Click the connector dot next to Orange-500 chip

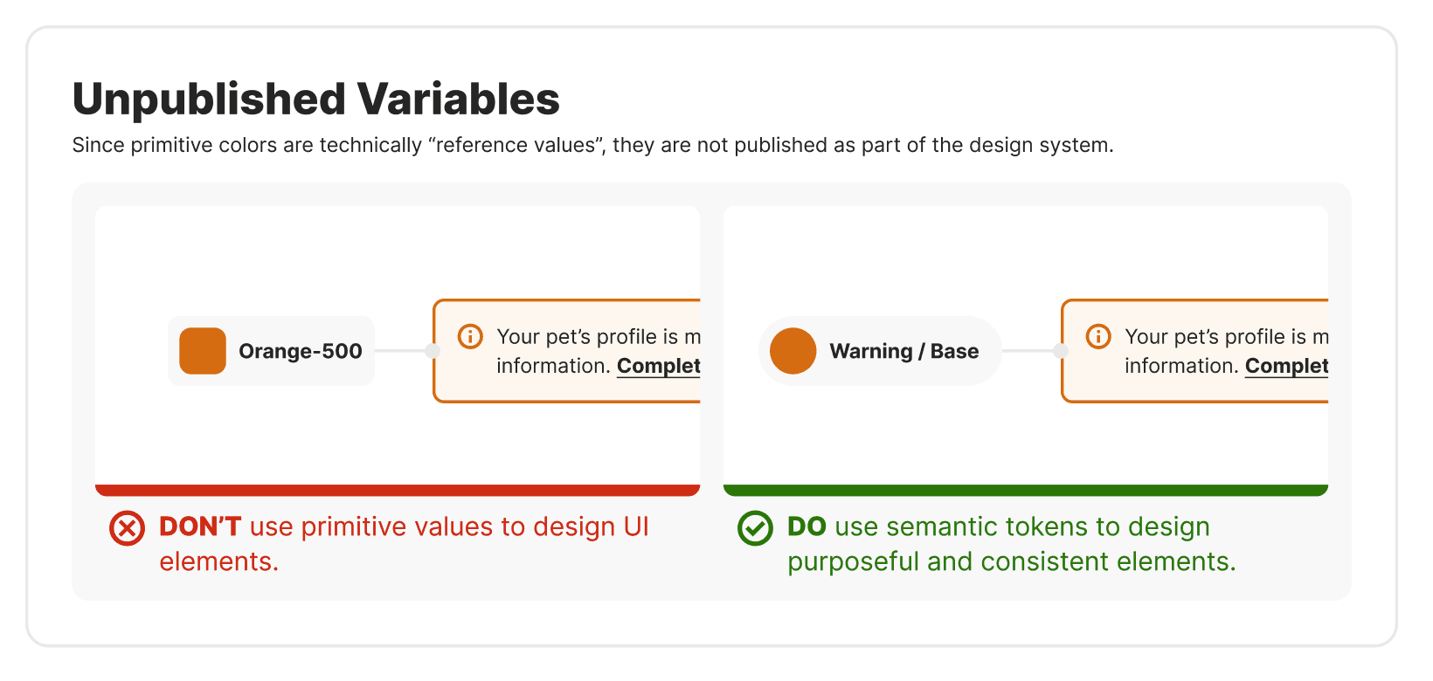[x=432, y=351]
